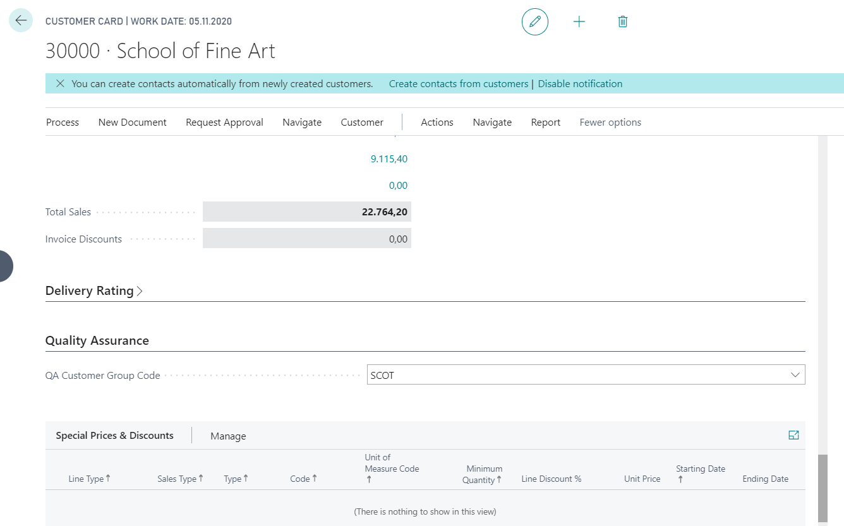Click Navigate next to Actions

pyautogui.click(x=492, y=123)
